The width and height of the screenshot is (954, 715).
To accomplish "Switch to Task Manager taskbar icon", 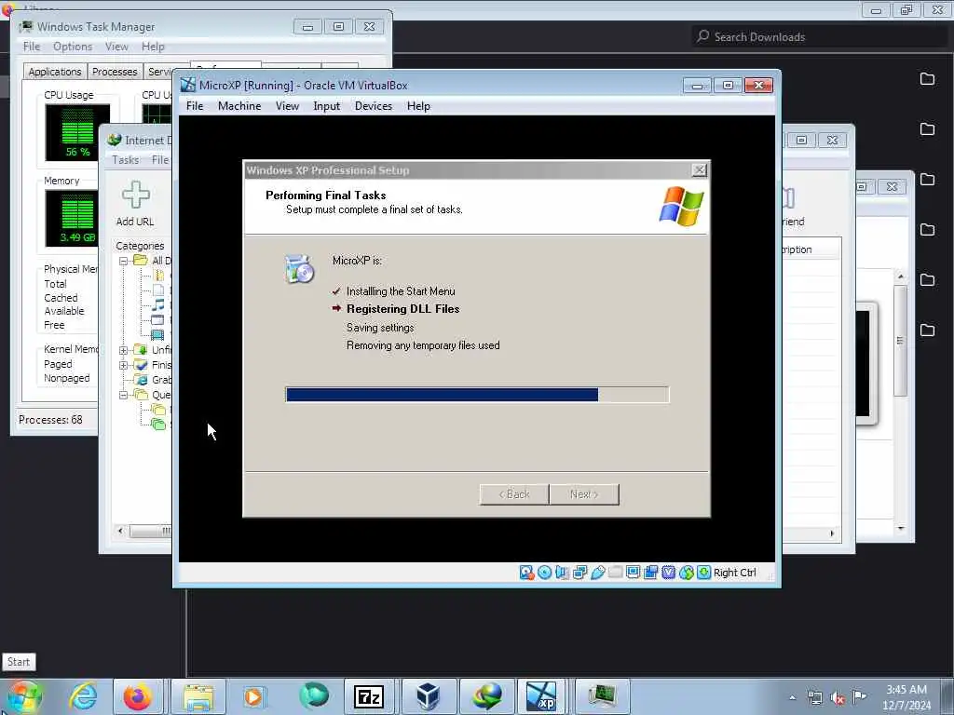I will (x=601, y=696).
